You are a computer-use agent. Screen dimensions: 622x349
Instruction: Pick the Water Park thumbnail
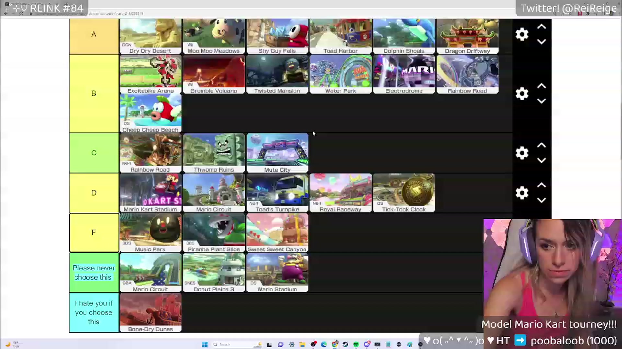pyautogui.click(x=340, y=74)
